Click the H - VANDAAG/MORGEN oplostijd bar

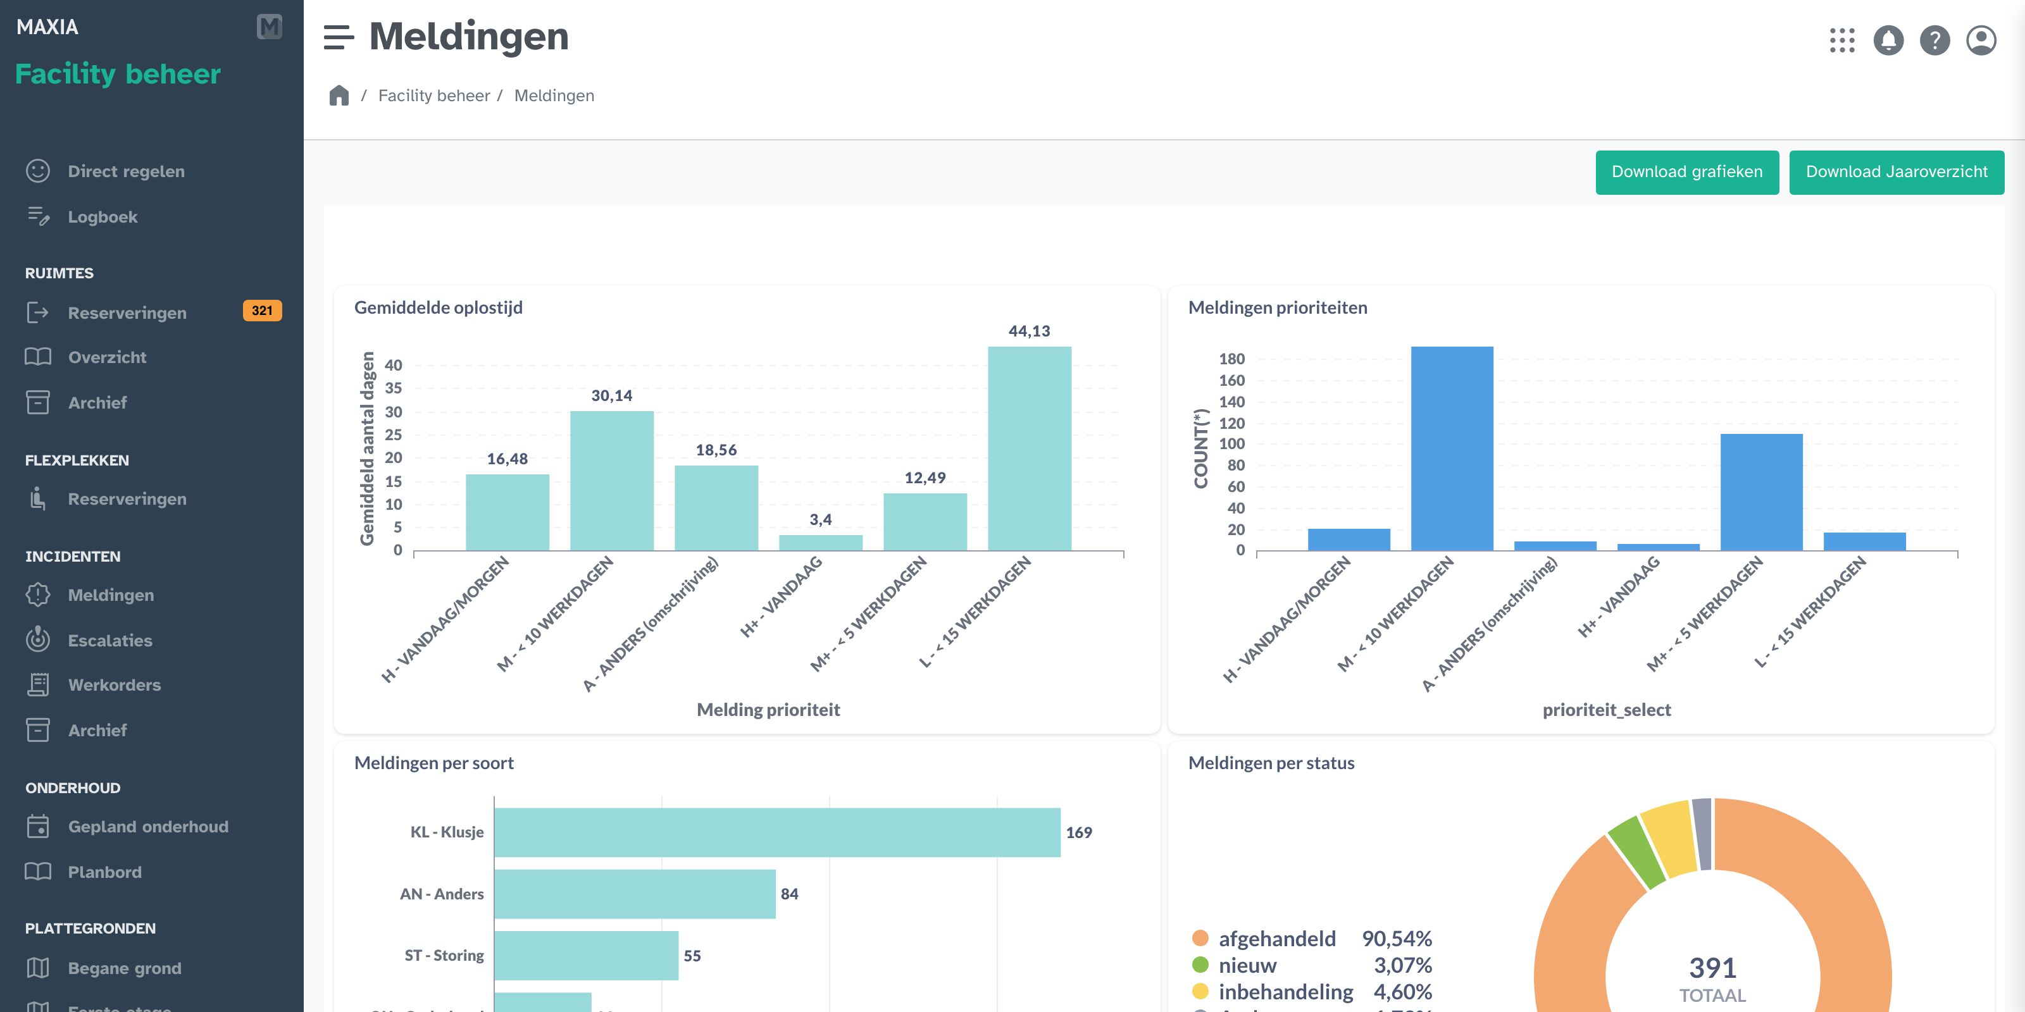pos(508,512)
